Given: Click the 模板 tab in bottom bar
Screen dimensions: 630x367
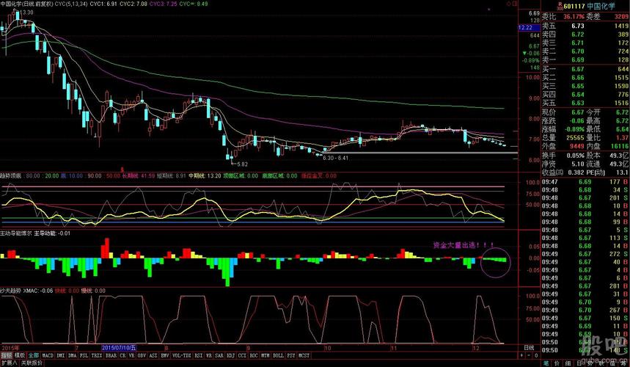Looking at the screenshot, I should [19, 355].
